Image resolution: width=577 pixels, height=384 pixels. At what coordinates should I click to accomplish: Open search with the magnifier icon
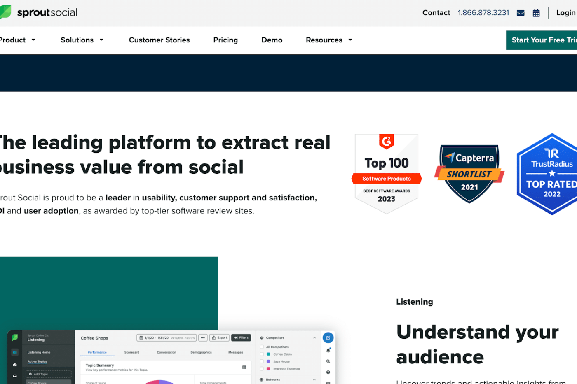pyautogui.click(x=328, y=361)
